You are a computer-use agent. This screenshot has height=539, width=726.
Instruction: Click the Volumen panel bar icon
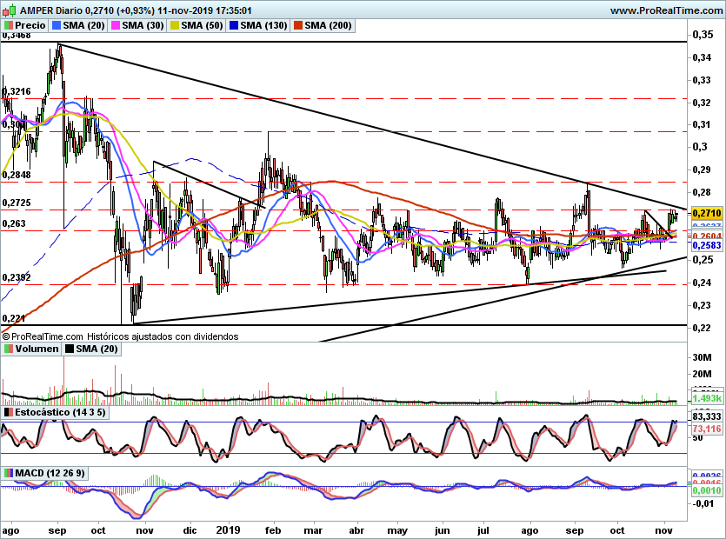click(x=8, y=349)
